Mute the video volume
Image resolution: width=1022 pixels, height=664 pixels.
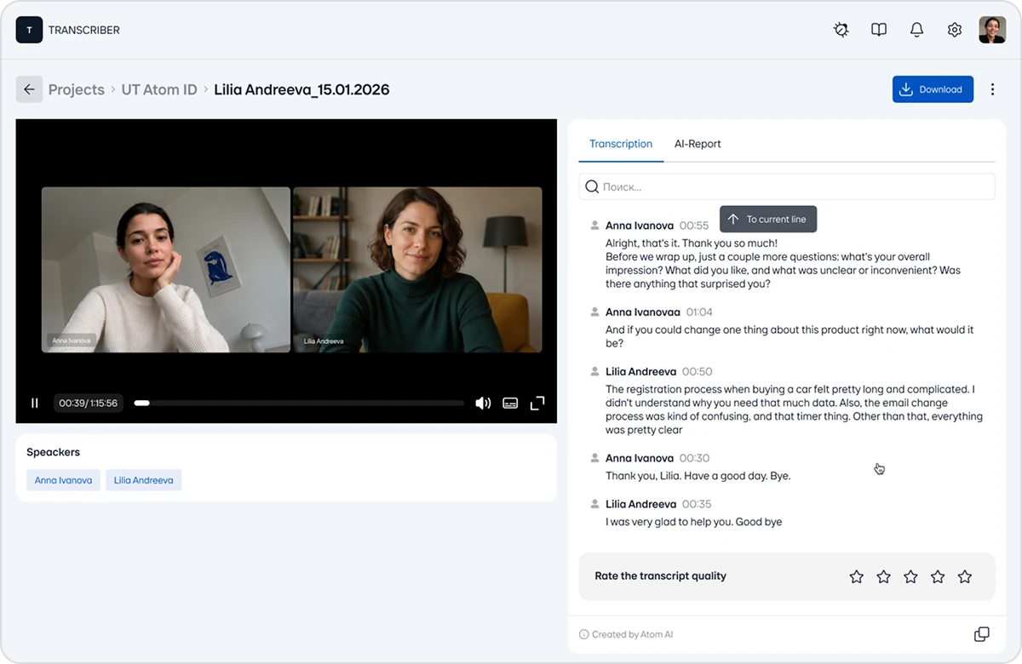[x=483, y=403]
